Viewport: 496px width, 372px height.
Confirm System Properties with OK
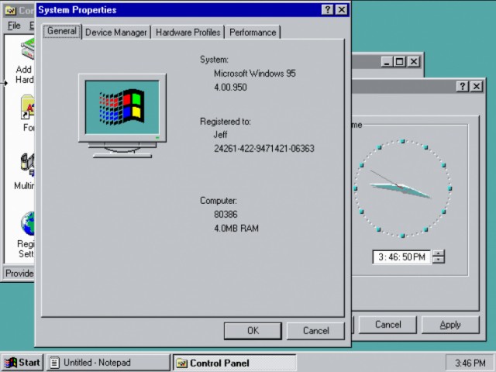coord(253,331)
